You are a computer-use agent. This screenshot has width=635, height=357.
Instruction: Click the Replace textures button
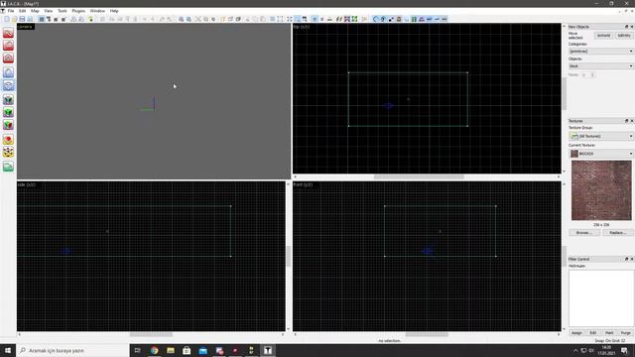tap(618, 233)
